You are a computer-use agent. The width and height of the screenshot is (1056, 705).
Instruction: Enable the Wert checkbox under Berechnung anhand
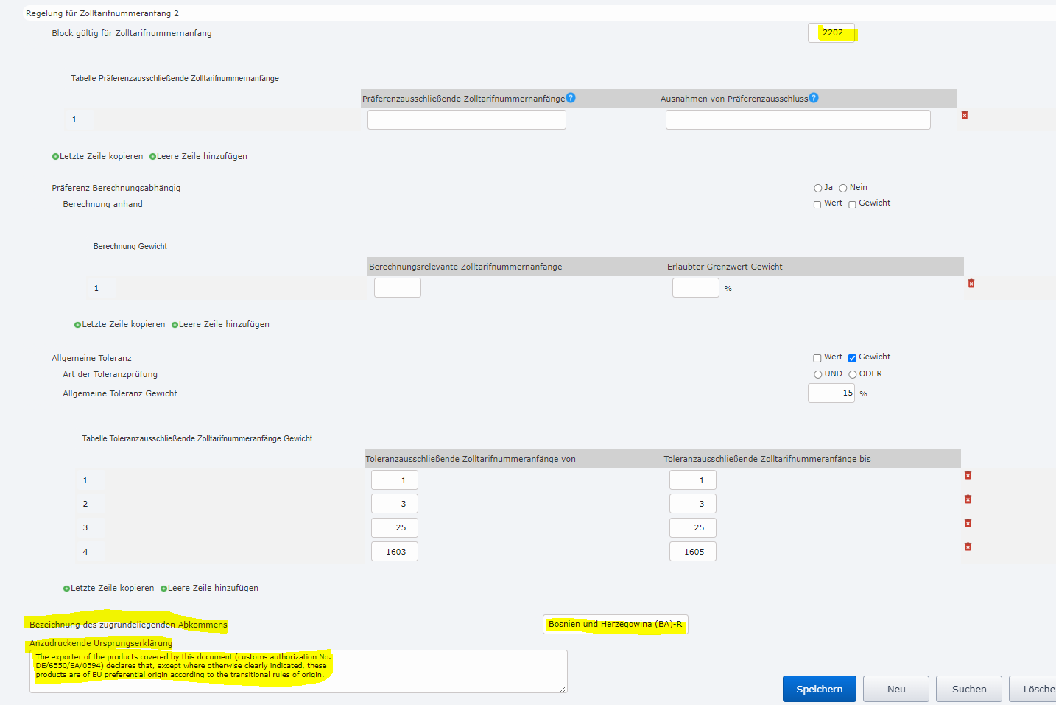click(x=817, y=203)
